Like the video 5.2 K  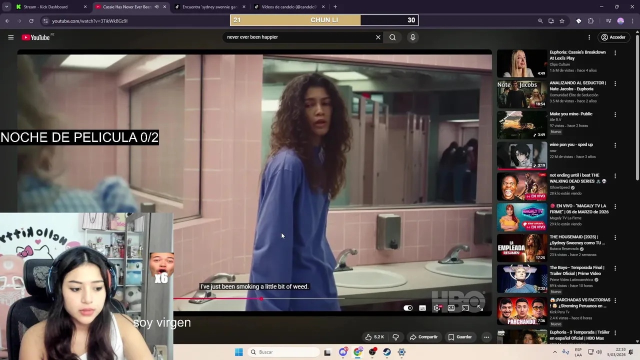click(374, 337)
